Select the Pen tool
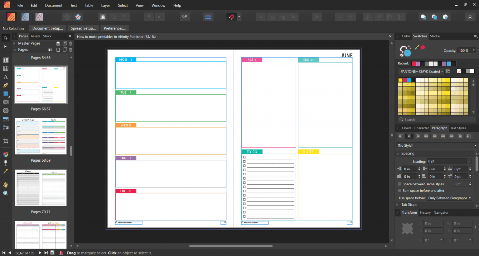This screenshot has height=256, width=479. pyautogui.click(x=6, y=85)
